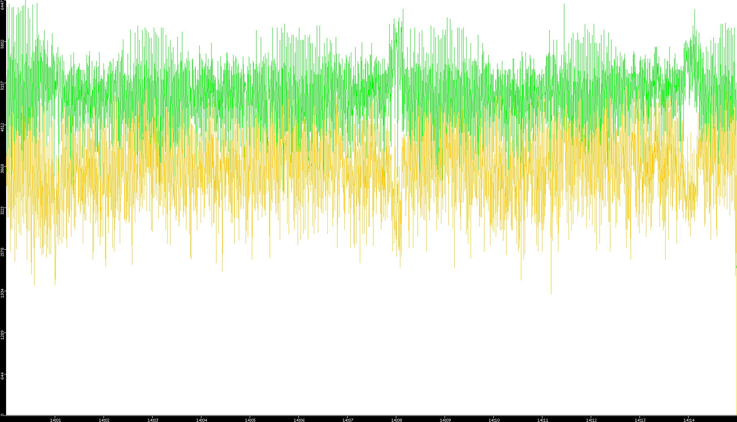Select the 5157 y-axis label
This screenshot has height=422, width=737.
click(2, 85)
